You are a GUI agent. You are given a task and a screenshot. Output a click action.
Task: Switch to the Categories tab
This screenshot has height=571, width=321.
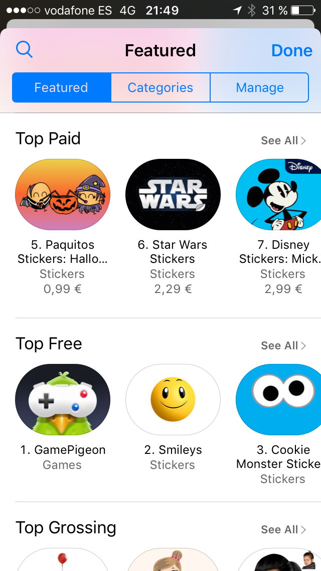pos(160,87)
